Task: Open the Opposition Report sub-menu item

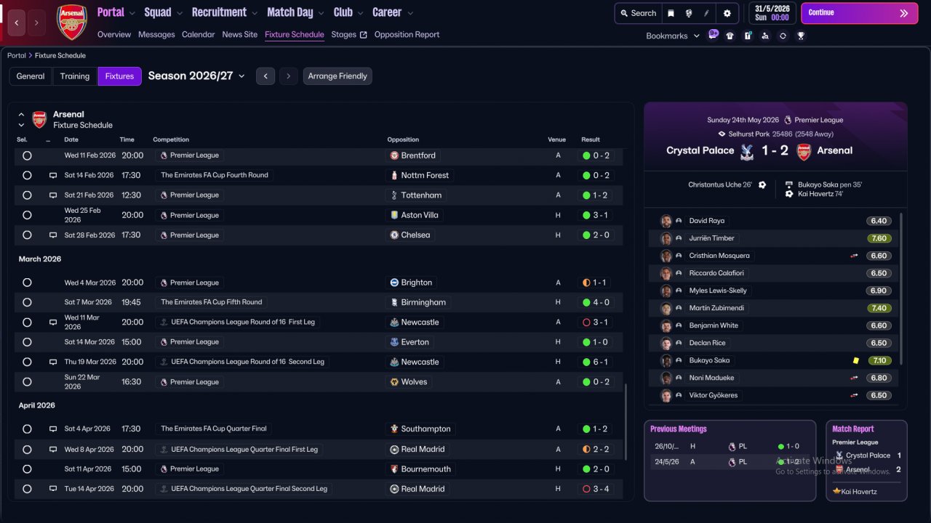Action: click(x=407, y=34)
